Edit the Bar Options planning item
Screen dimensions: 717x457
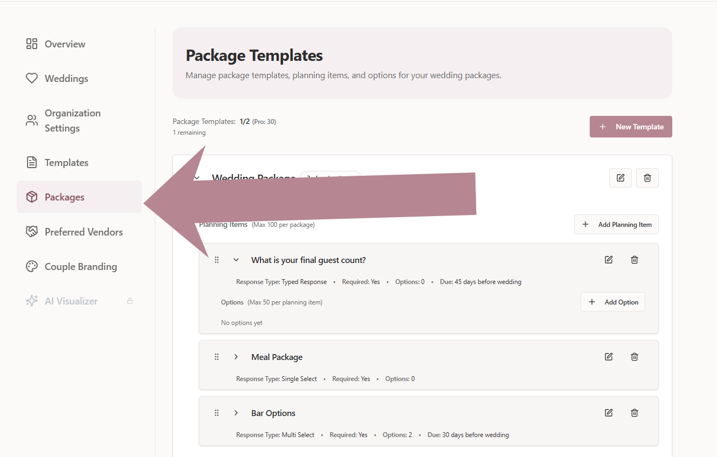(609, 413)
